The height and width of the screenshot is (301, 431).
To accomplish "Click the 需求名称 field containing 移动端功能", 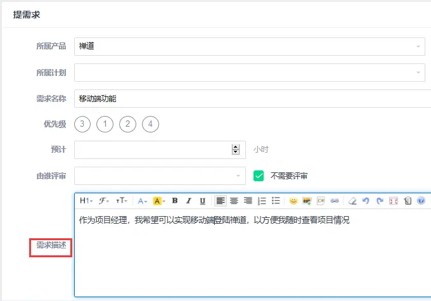I will [x=253, y=98].
